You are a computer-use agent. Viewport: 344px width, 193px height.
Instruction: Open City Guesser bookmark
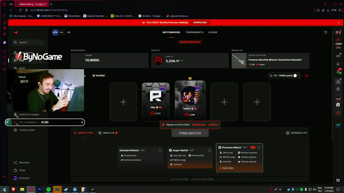[x=21, y=16]
